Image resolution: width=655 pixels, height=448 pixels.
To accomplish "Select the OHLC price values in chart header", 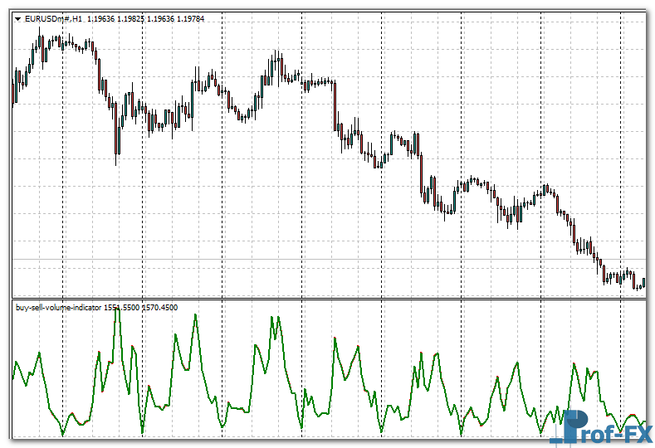I will pos(146,19).
